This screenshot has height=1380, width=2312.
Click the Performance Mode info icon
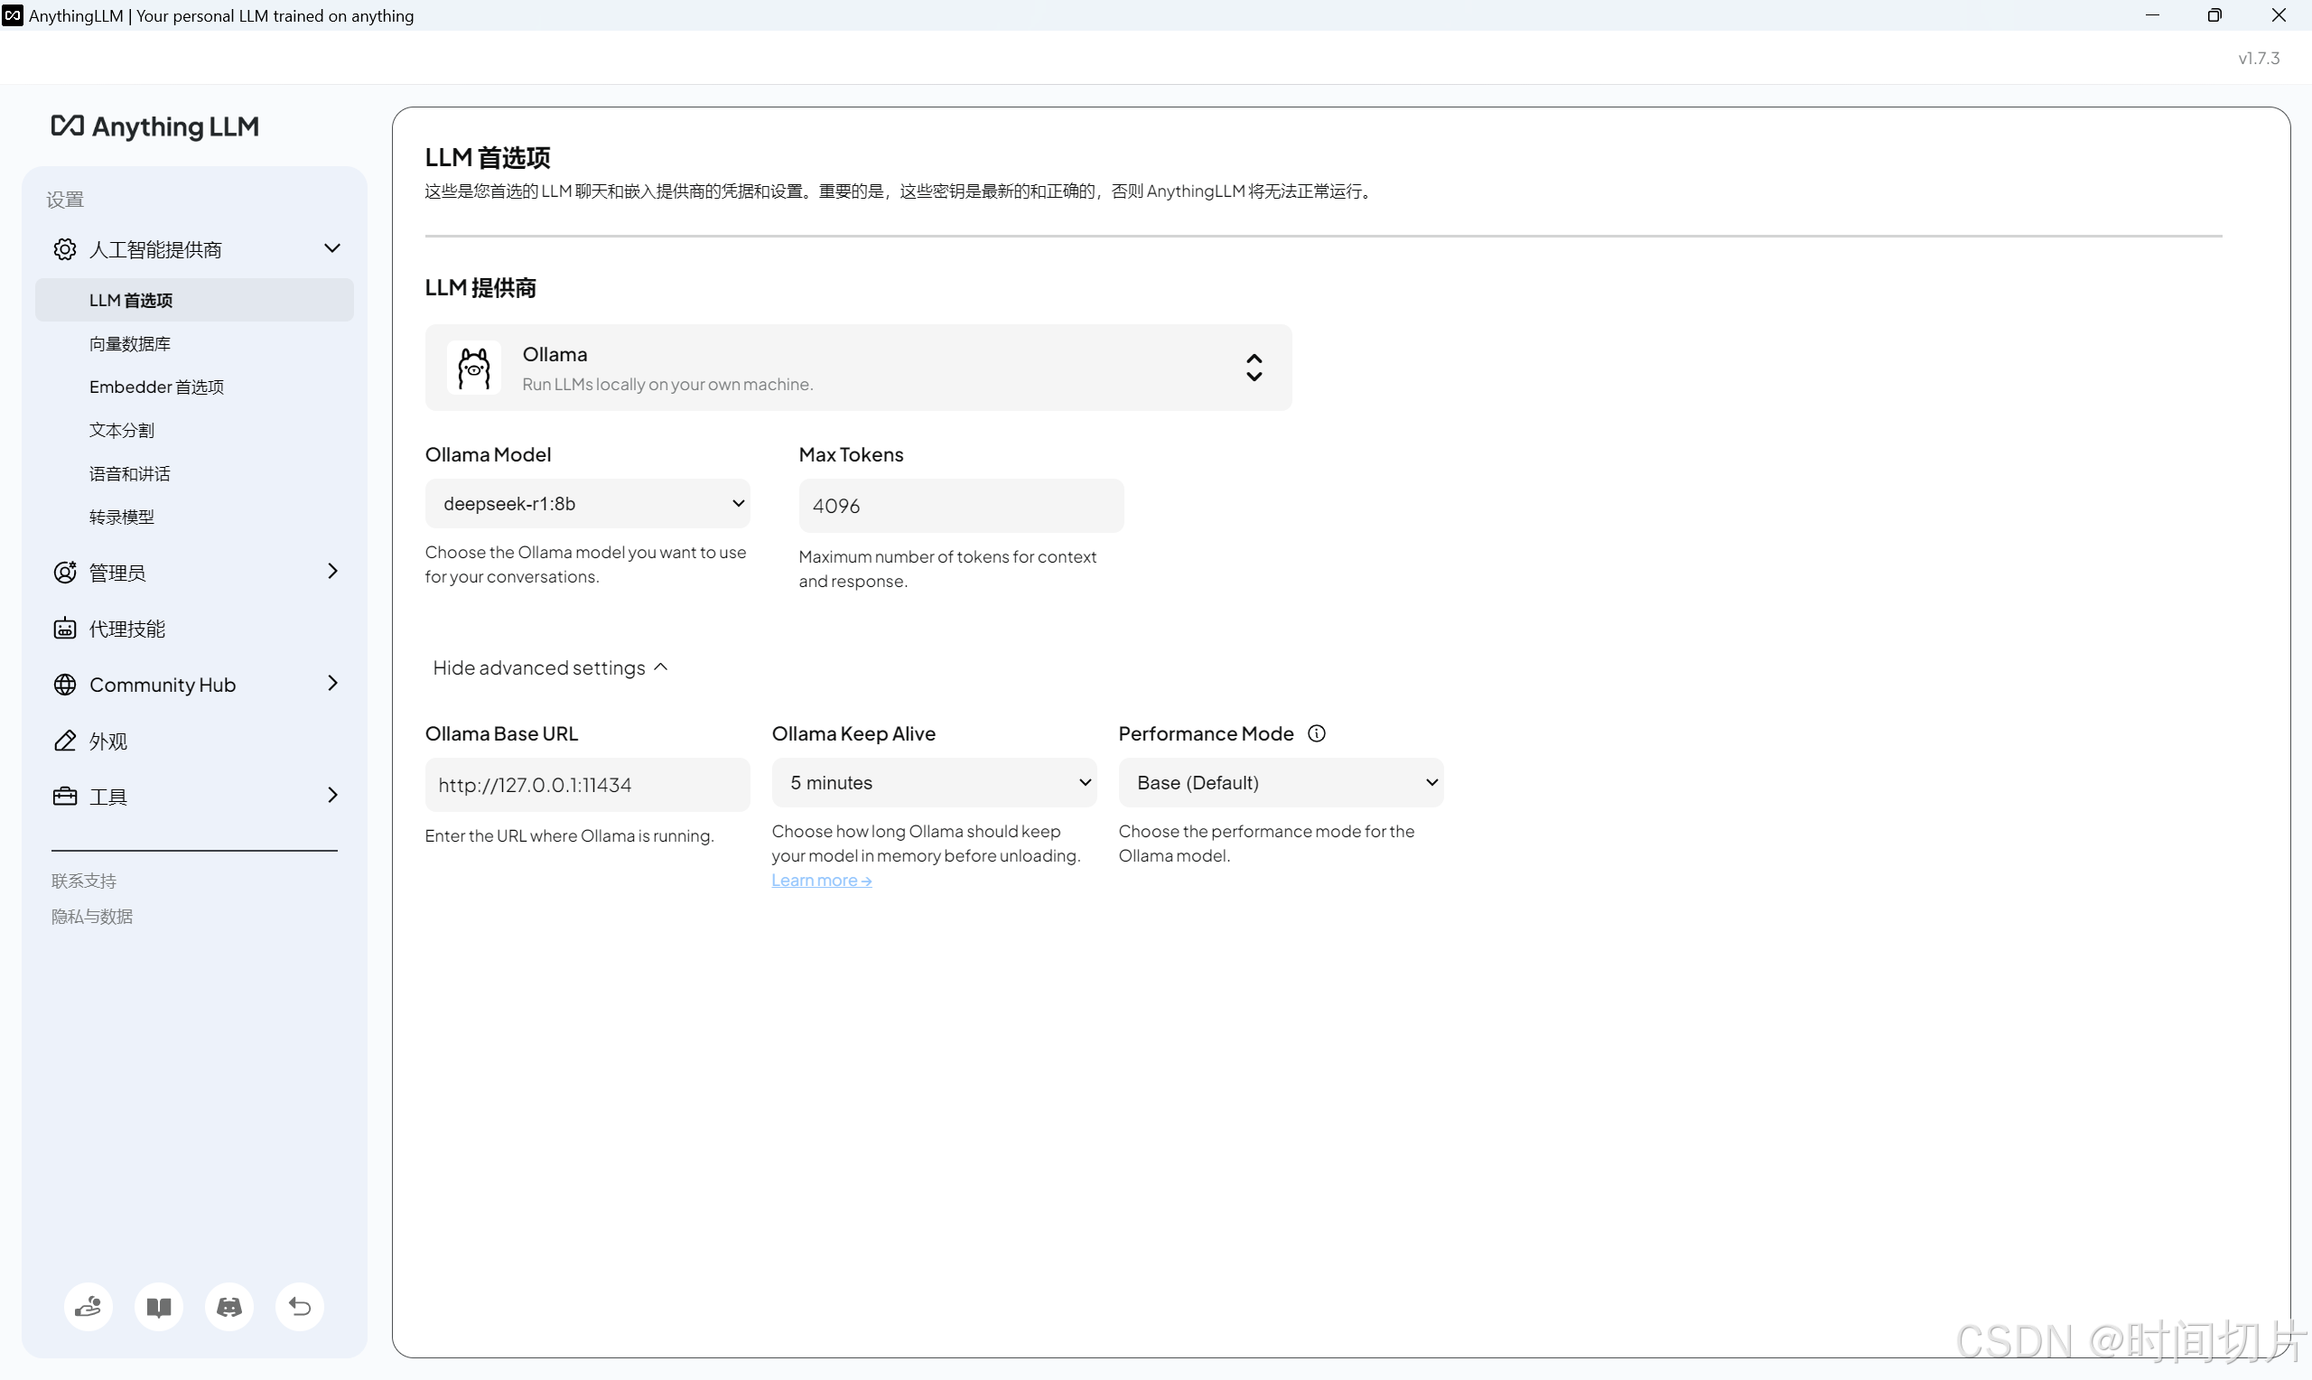point(1317,733)
